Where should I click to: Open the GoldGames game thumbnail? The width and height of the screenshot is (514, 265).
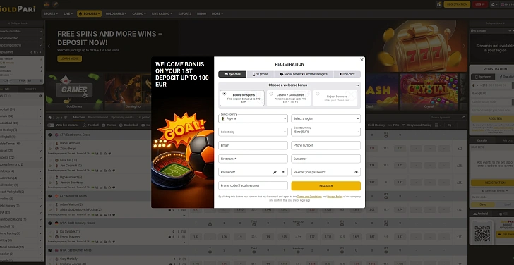click(74, 92)
